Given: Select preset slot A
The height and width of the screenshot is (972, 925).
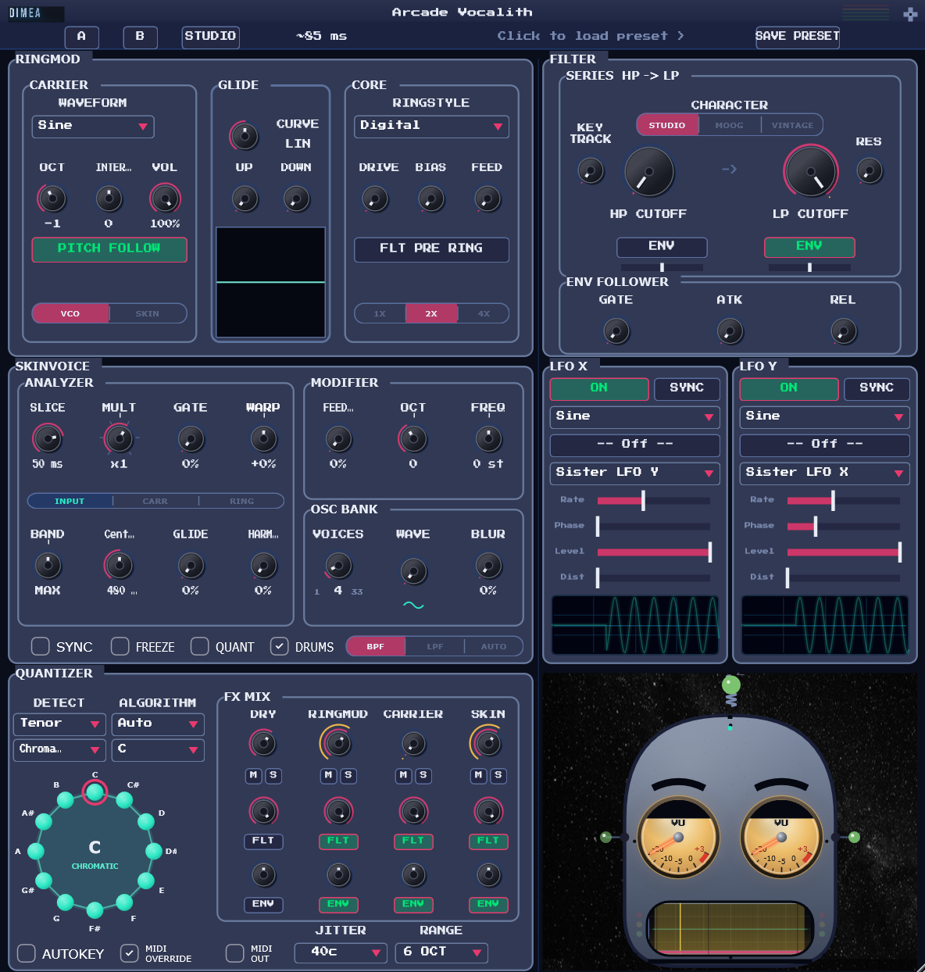Looking at the screenshot, I should coord(81,37).
